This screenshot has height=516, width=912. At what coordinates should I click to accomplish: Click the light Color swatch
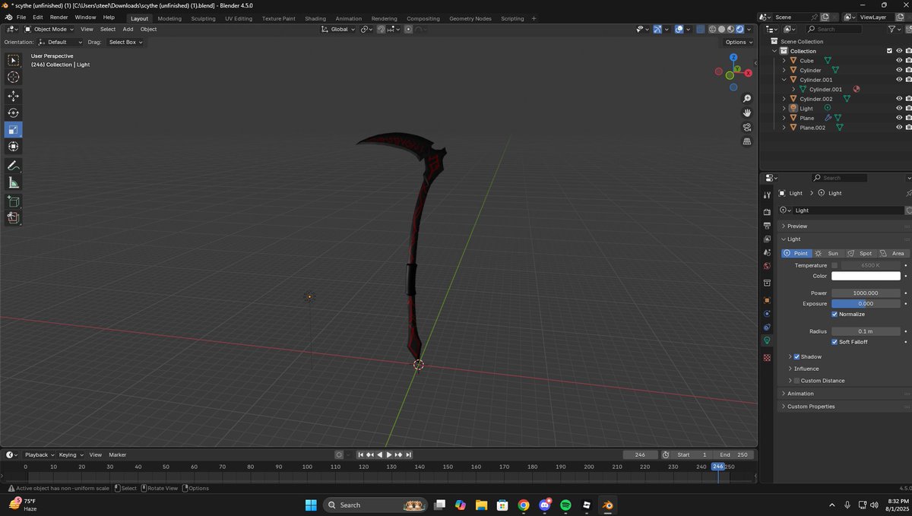866,277
